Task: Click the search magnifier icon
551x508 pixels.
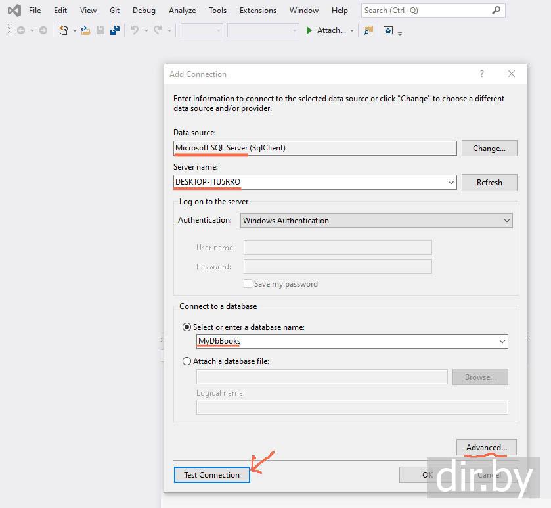Action: [x=496, y=11]
